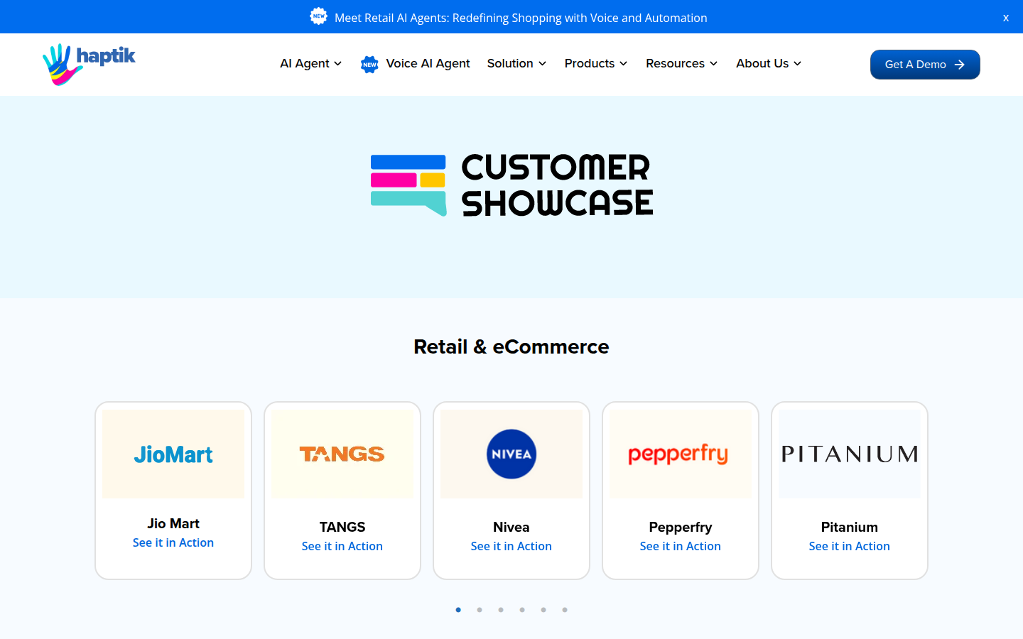The width and height of the screenshot is (1023, 639).
Task: Click the Nivea round logo
Action: (511, 454)
